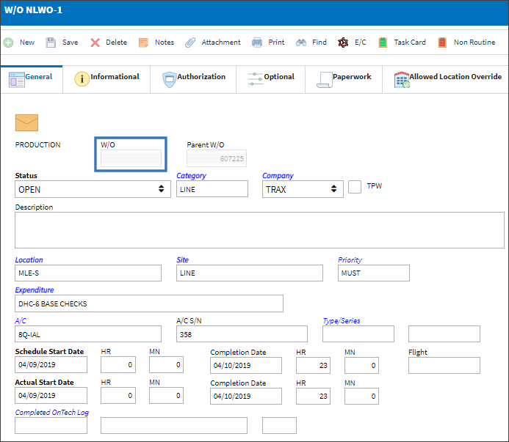Click the Completed OnTech Log link
The height and width of the screenshot is (442, 509).
click(x=52, y=412)
